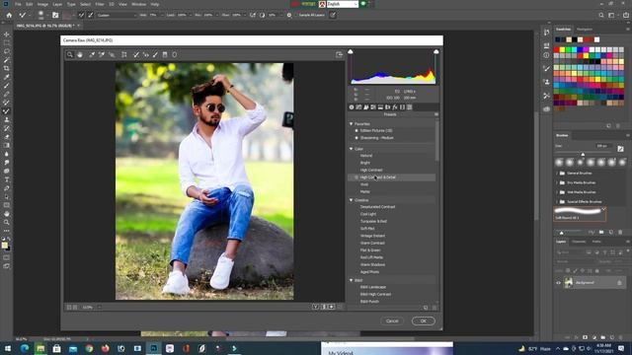The height and width of the screenshot is (355, 632).
Task: Open the Filter menu
Action: tap(100, 4)
